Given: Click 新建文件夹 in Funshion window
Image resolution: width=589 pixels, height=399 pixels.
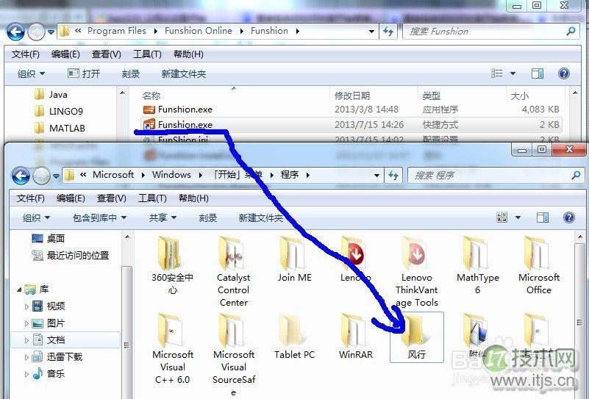Looking at the screenshot, I should [x=184, y=74].
